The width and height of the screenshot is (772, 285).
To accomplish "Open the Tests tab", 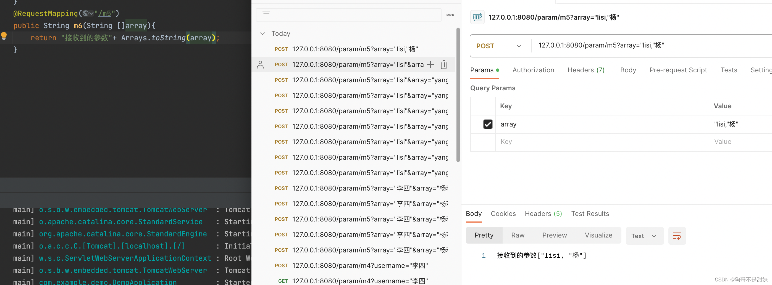I will (729, 70).
